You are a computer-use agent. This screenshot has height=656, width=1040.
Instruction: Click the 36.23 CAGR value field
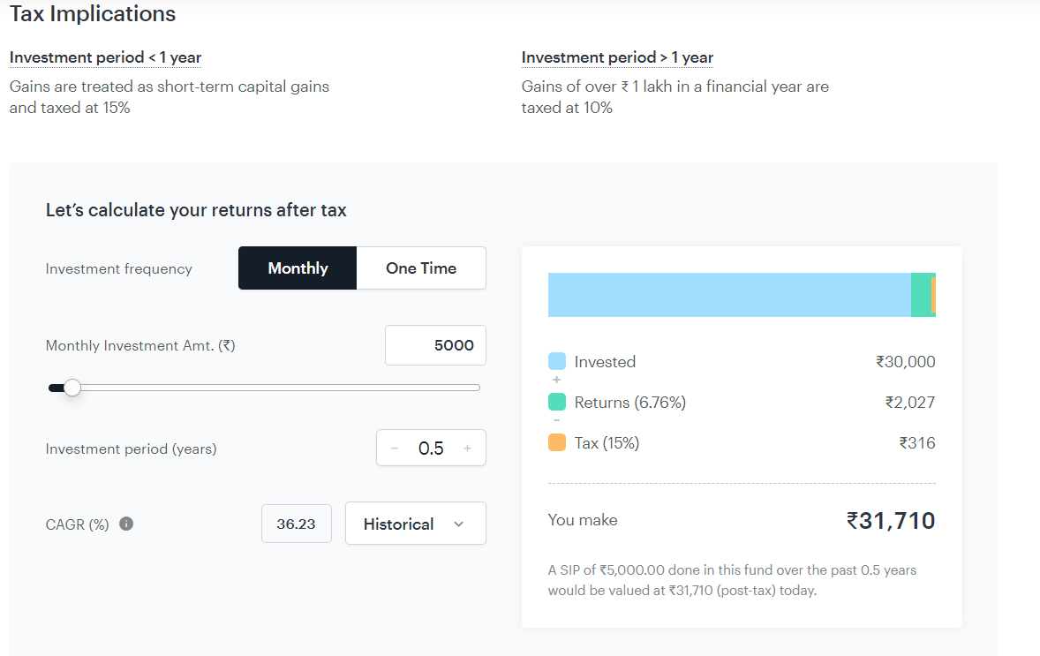(297, 524)
